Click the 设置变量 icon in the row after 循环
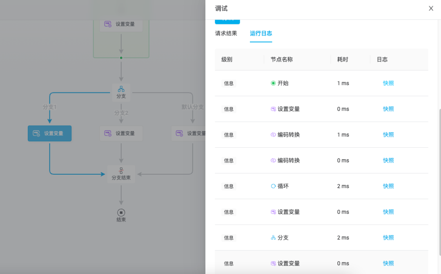Image resolution: width=441 pixels, height=274 pixels. click(x=273, y=212)
